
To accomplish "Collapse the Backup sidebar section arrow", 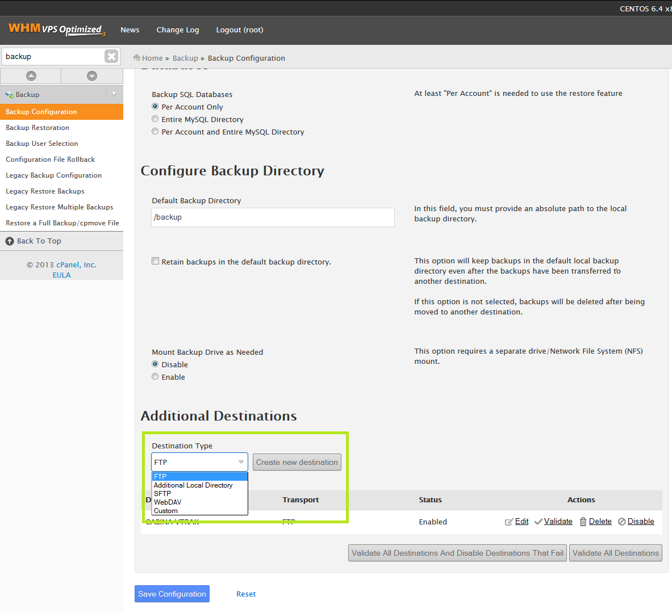I will (114, 94).
